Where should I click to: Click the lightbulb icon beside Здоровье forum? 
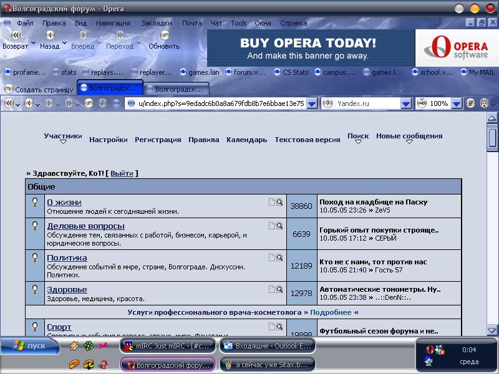coord(36,289)
